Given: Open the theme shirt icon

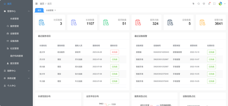Looking at the screenshot, I should pyautogui.click(x=204, y=4).
